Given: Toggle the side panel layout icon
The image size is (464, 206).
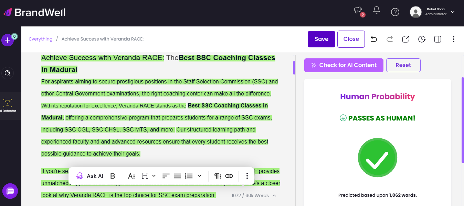Looking at the screenshot, I should [x=438, y=39].
